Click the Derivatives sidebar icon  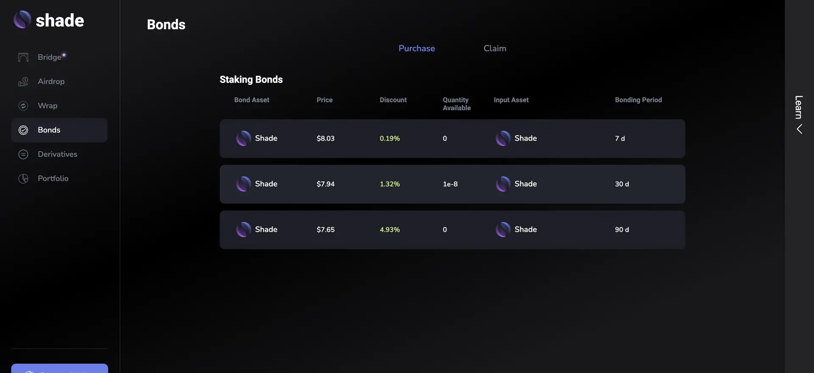pos(23,154)
